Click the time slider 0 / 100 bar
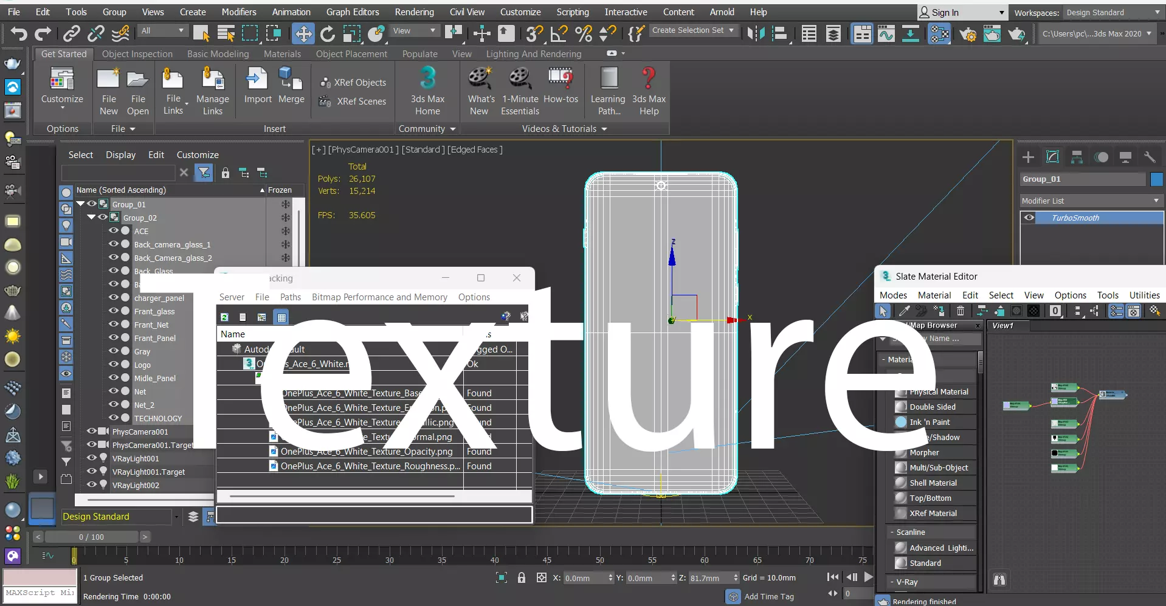The image size is (1166, 606). pyautogui.click(x=91, y=537)
